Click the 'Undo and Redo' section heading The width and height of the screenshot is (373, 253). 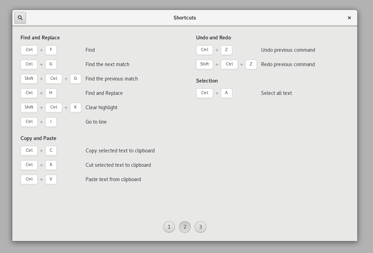[x=213, y=38]
